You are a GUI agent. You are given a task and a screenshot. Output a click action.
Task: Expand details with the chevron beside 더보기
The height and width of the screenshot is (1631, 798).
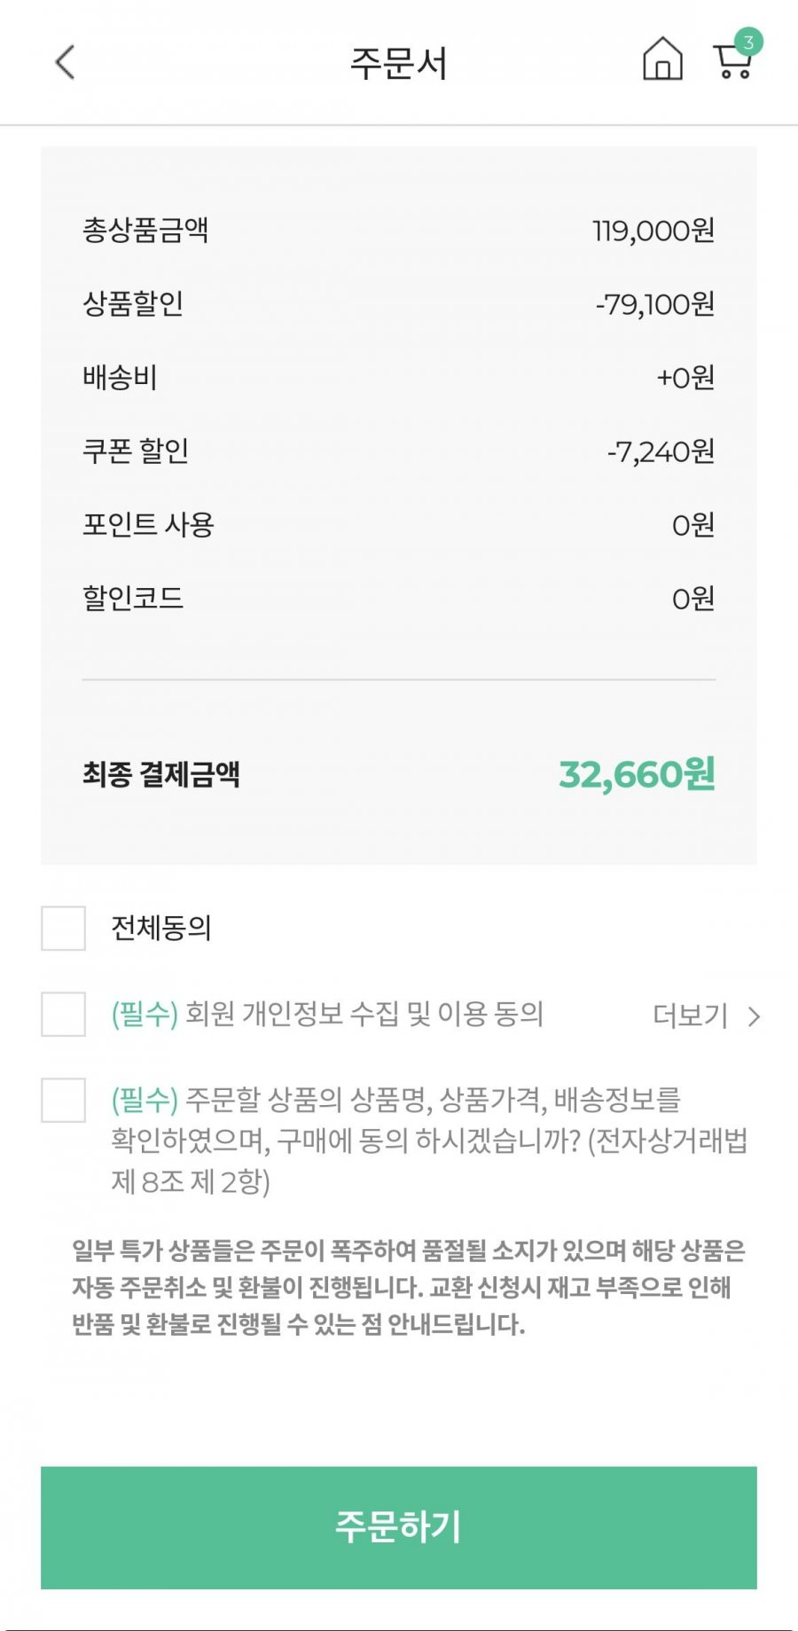click(754, 1016)
